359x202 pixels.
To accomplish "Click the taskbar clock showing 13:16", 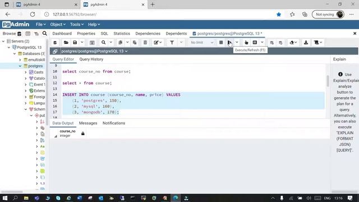I will (x=338, y=198).
